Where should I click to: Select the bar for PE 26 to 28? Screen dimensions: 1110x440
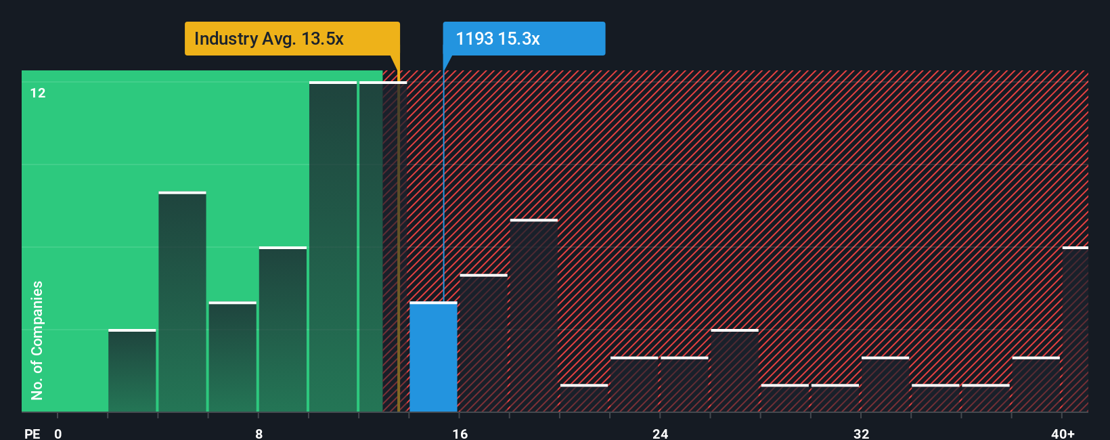point(734,370)
